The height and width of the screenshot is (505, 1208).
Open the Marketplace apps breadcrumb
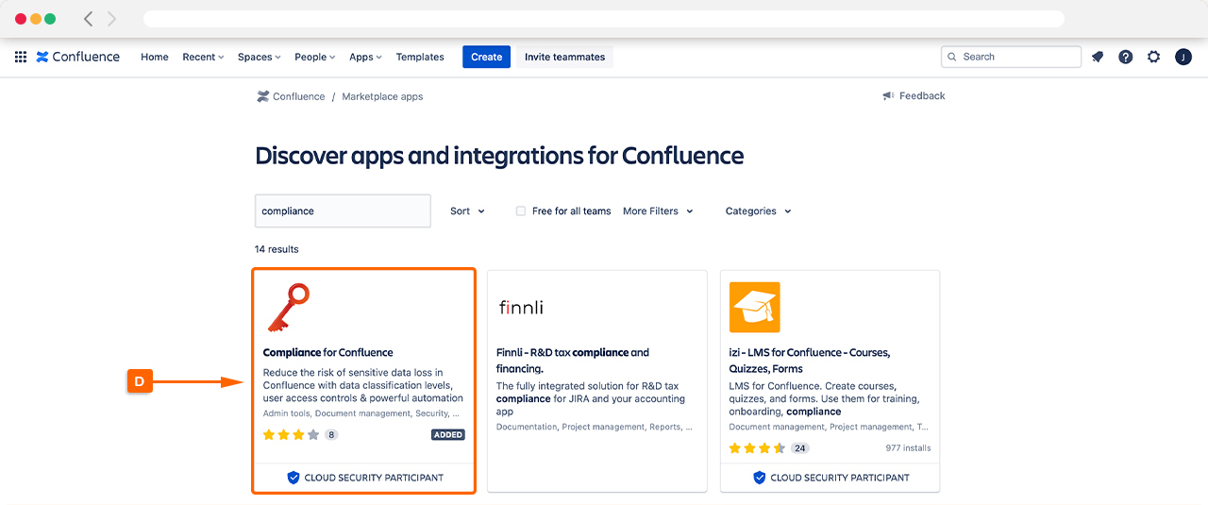382,96
